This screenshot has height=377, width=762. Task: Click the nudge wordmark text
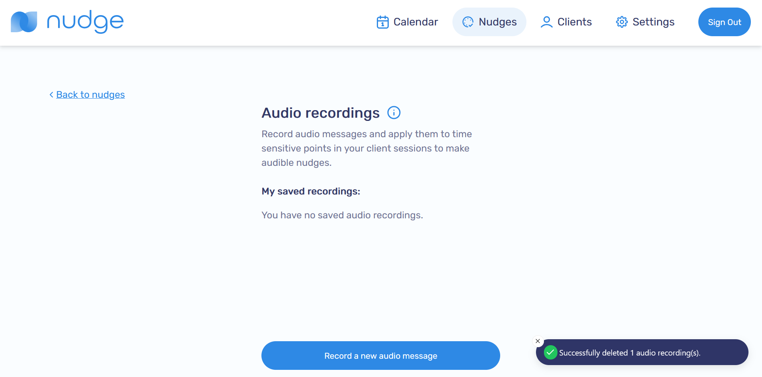pos(85,22)
